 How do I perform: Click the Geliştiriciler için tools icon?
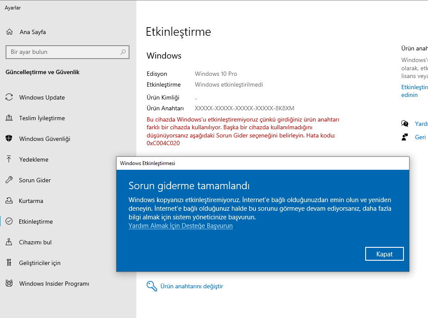click(9, 263)
